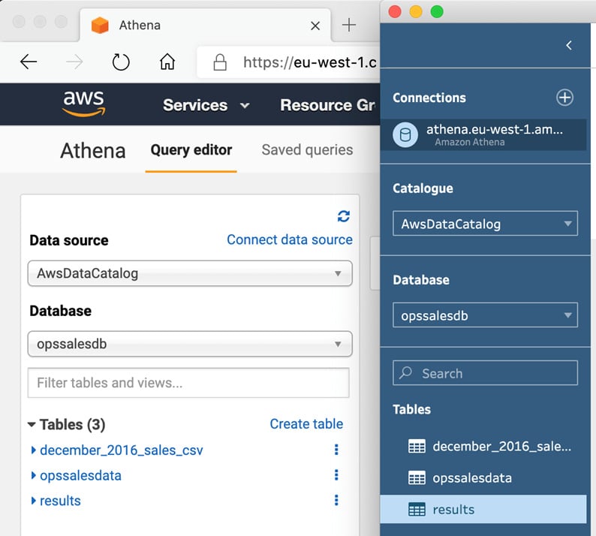Click the Search magnifier icon
Image resolution: width=596 pixels, height=536 pixels.
tap(405, 373)
